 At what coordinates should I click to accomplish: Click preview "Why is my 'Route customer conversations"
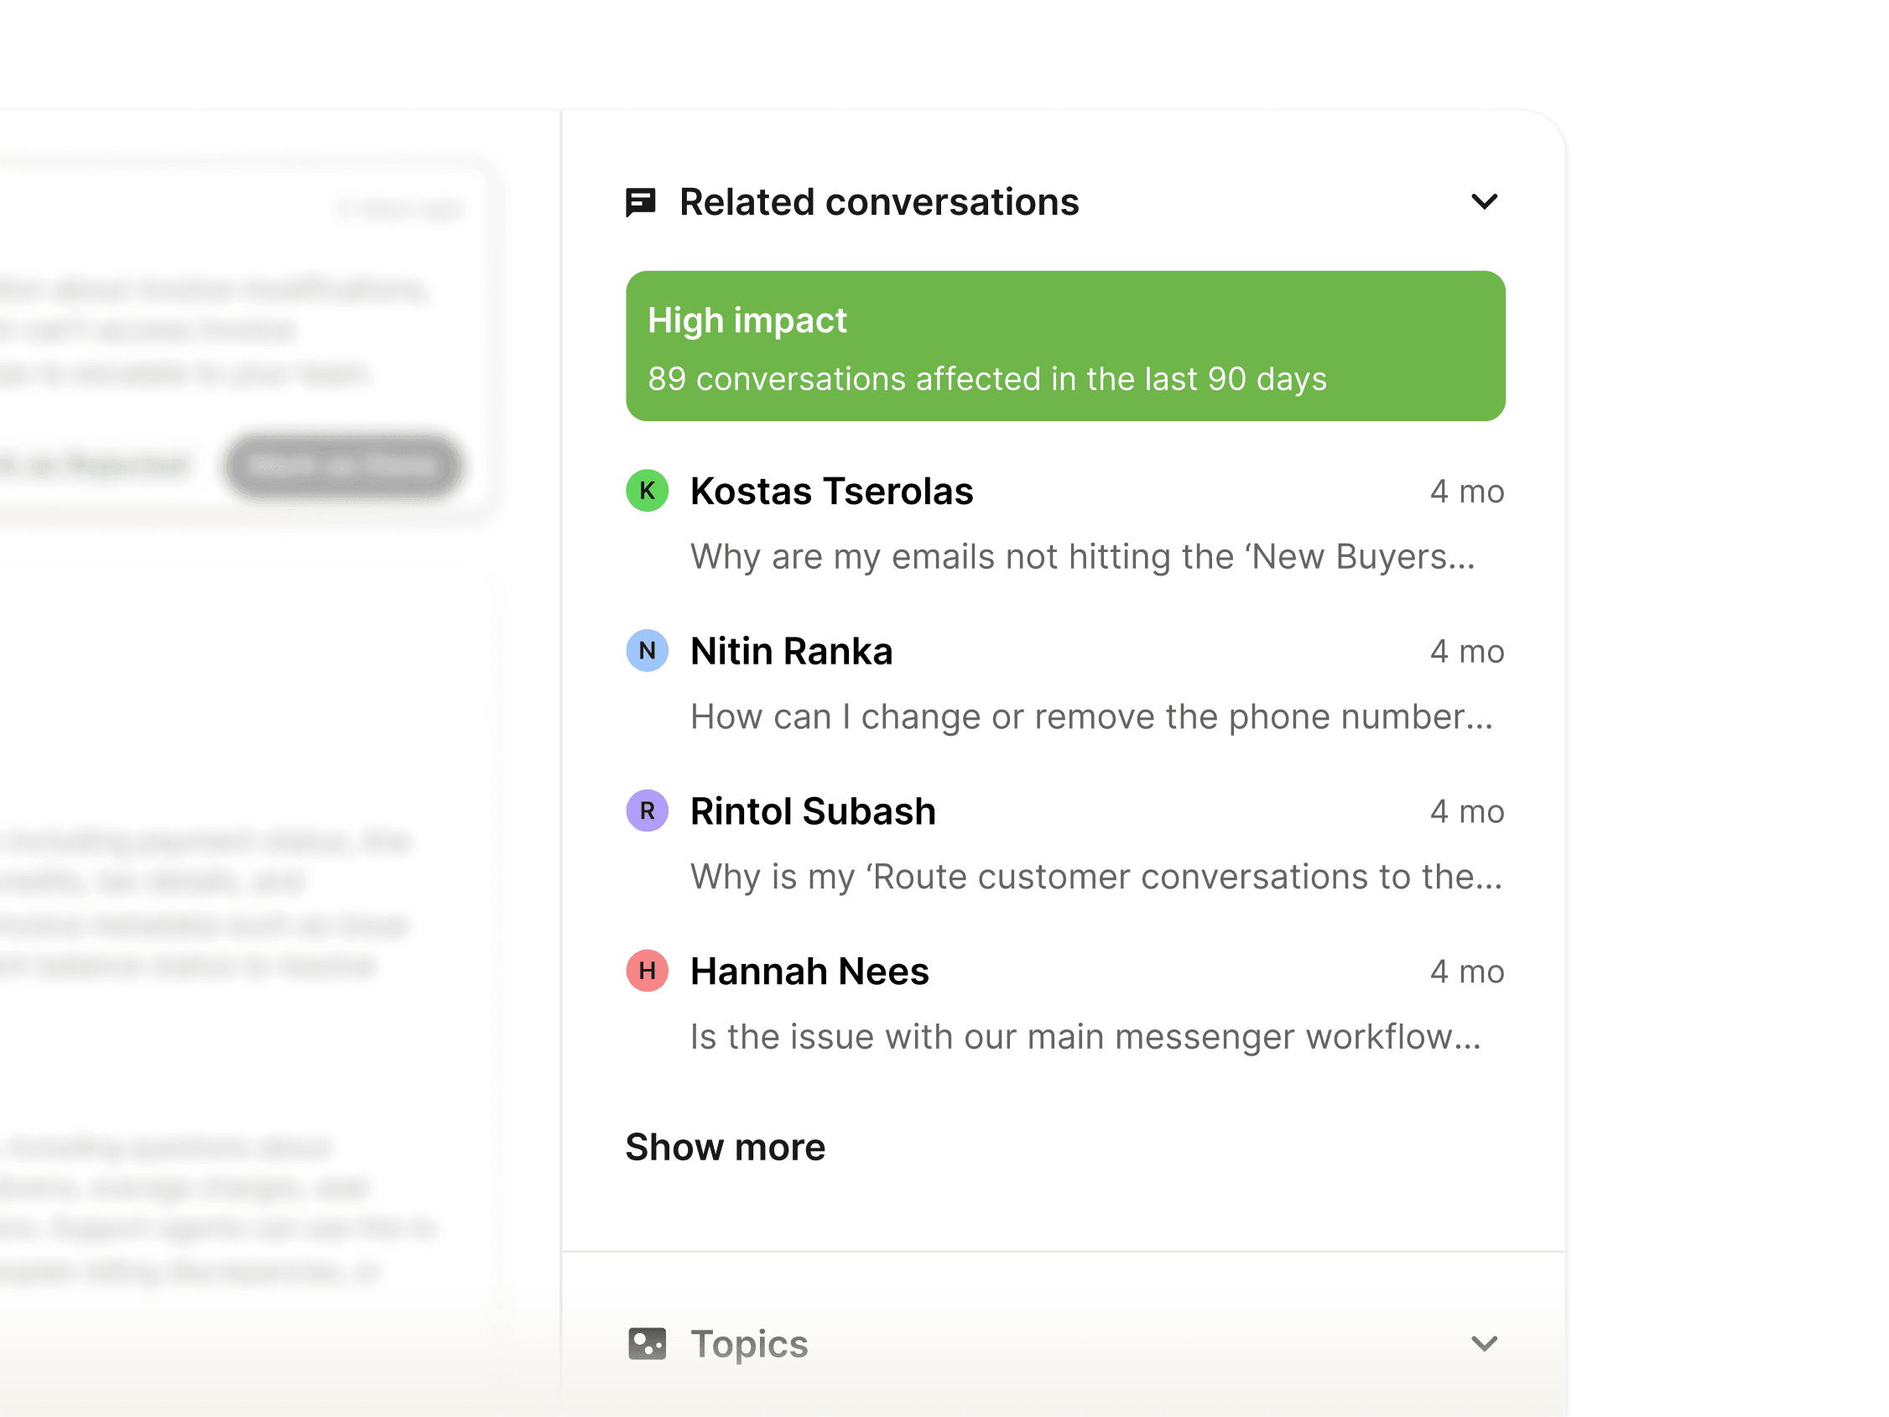coord(1095,878)
